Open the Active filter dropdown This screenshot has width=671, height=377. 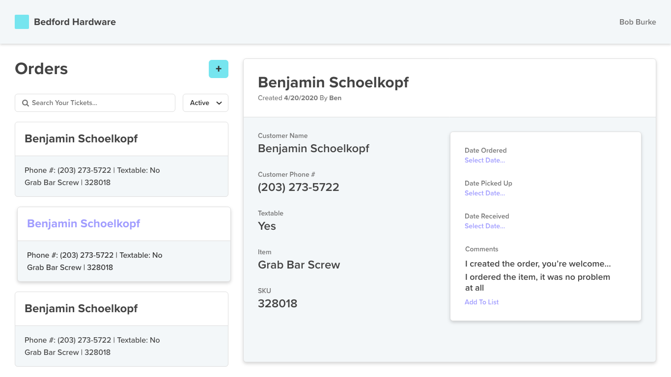[205, 103]
